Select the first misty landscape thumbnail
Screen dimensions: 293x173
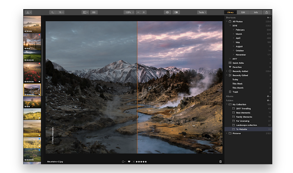pos(32,24)
